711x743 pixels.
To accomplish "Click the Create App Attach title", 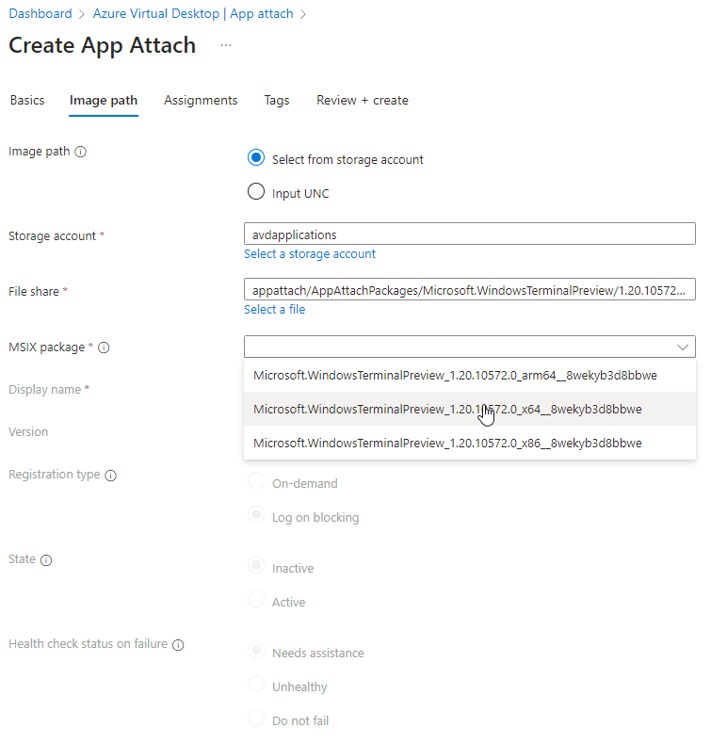I will 102,45.
